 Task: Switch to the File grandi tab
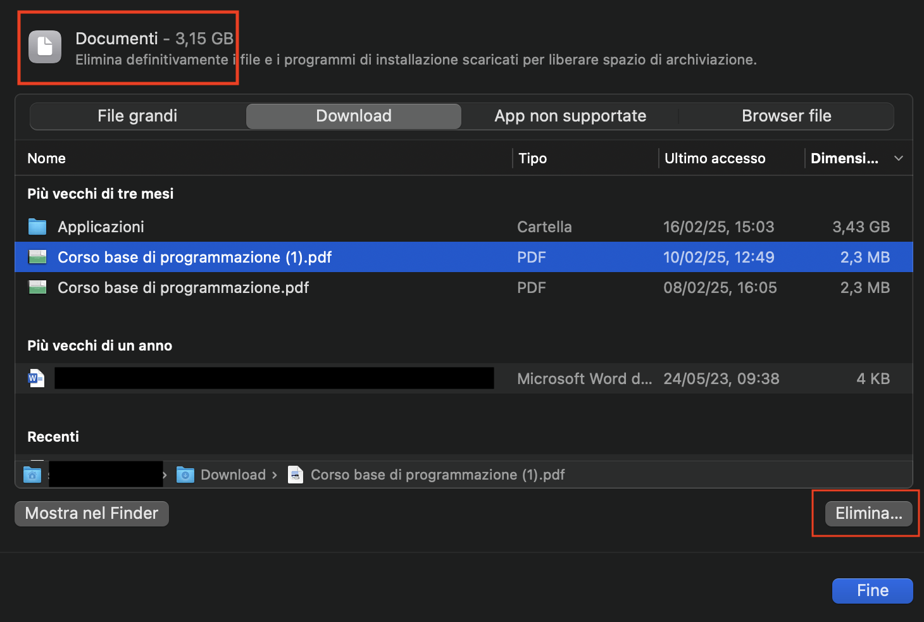click(x=137, y=116)
